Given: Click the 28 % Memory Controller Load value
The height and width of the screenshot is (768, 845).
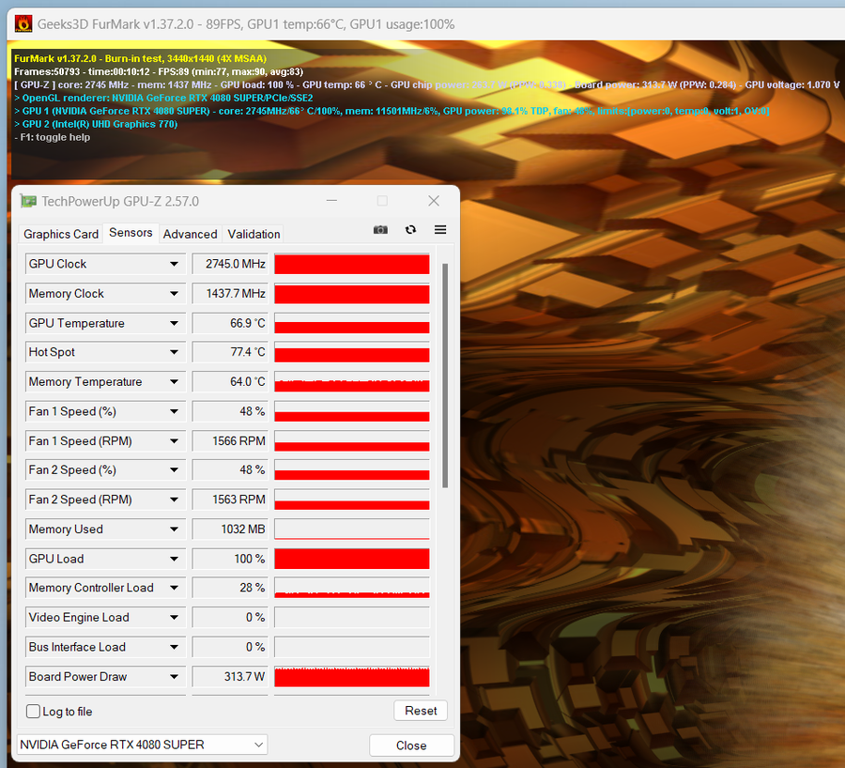Looking at the screenshot, I should [230, 588].
